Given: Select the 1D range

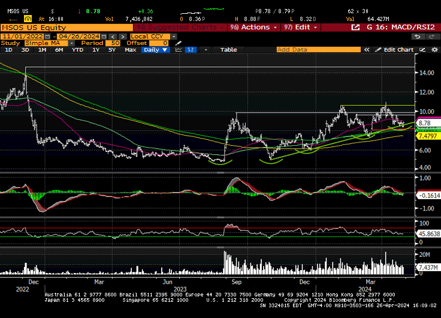Looking at the screenshot, I should click(x=9, y=50).
